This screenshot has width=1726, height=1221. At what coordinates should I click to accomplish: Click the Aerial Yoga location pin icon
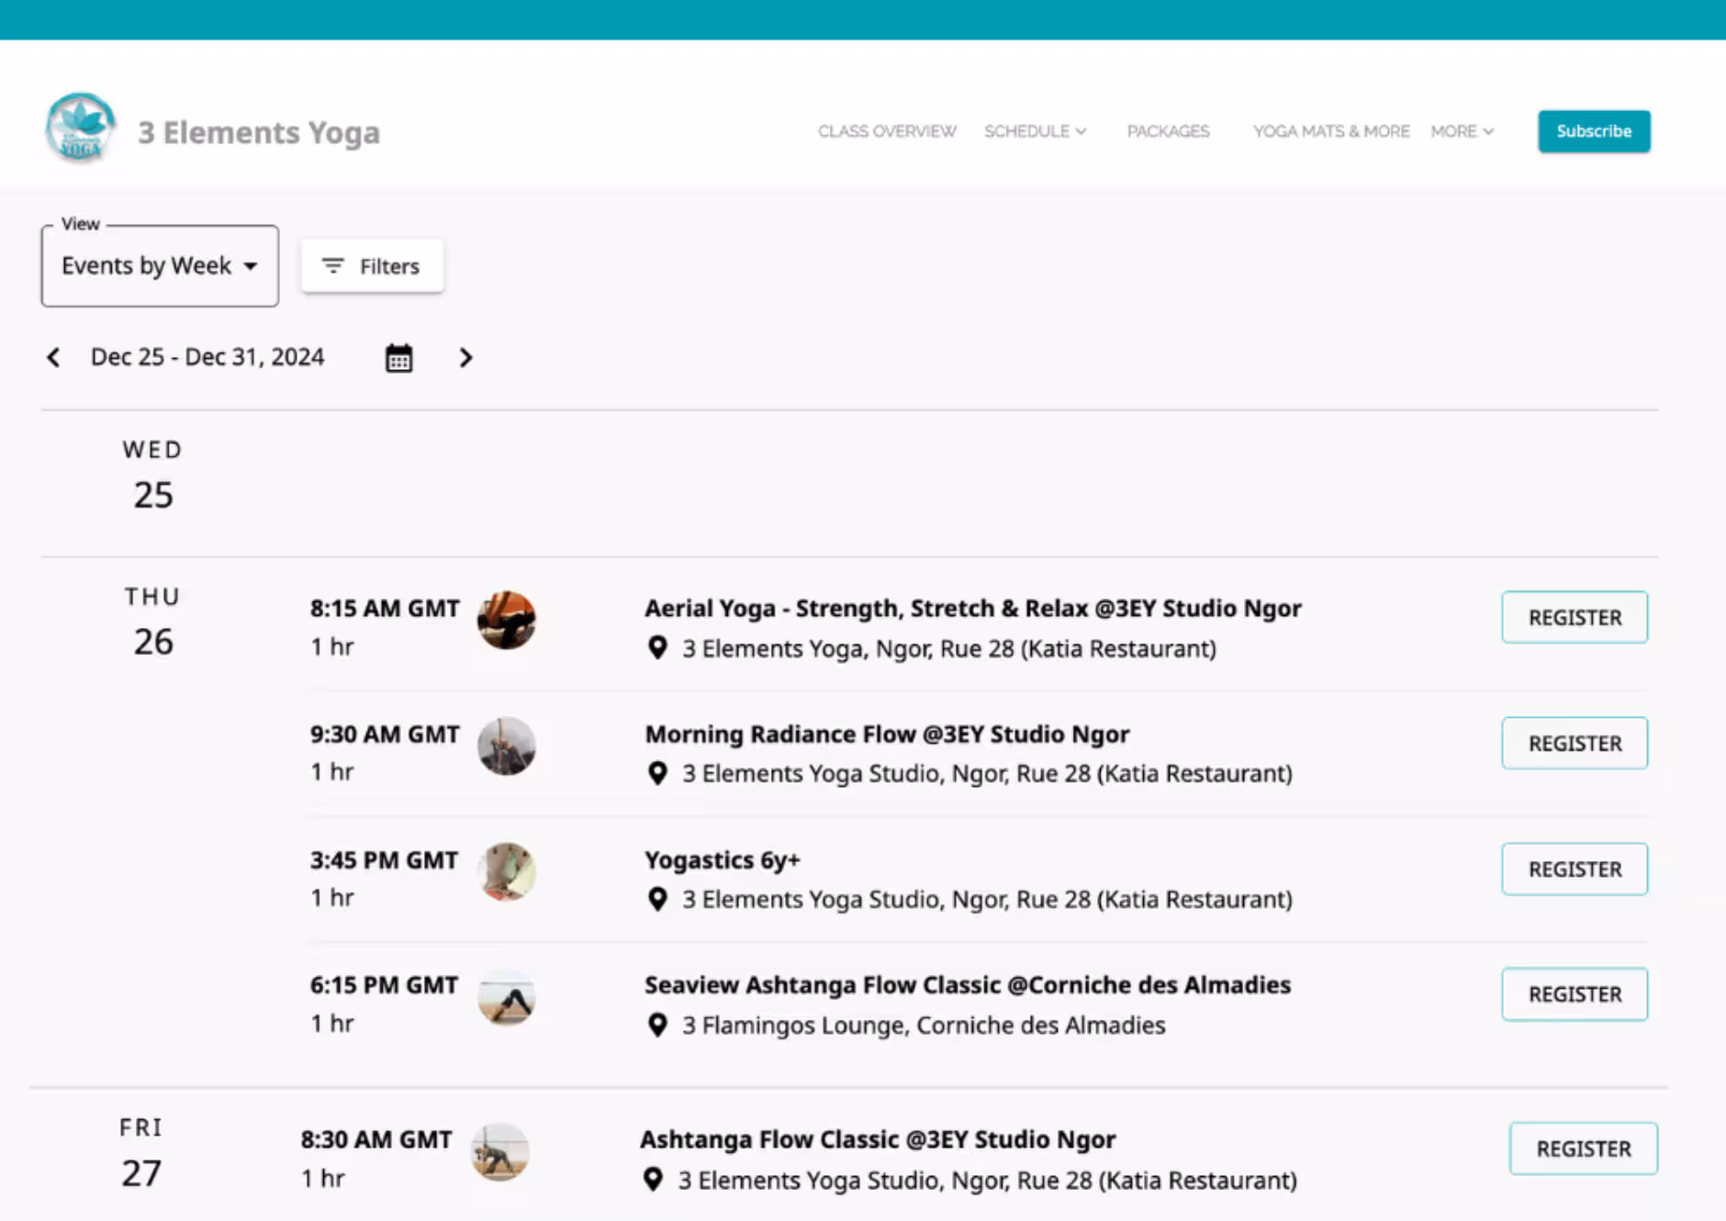click(x=657, y=648)
